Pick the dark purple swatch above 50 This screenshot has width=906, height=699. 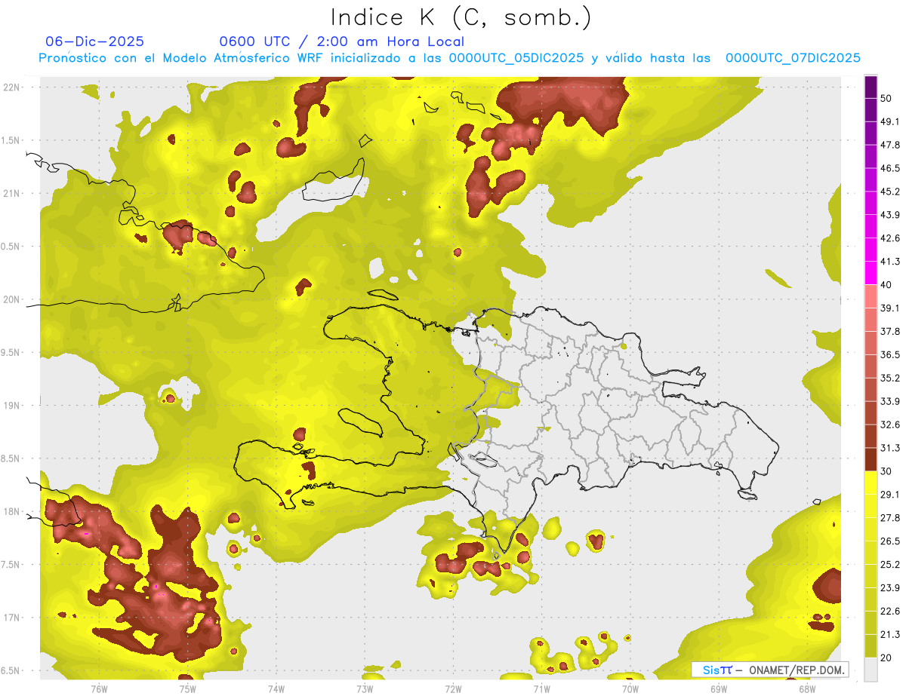(871, 87)
